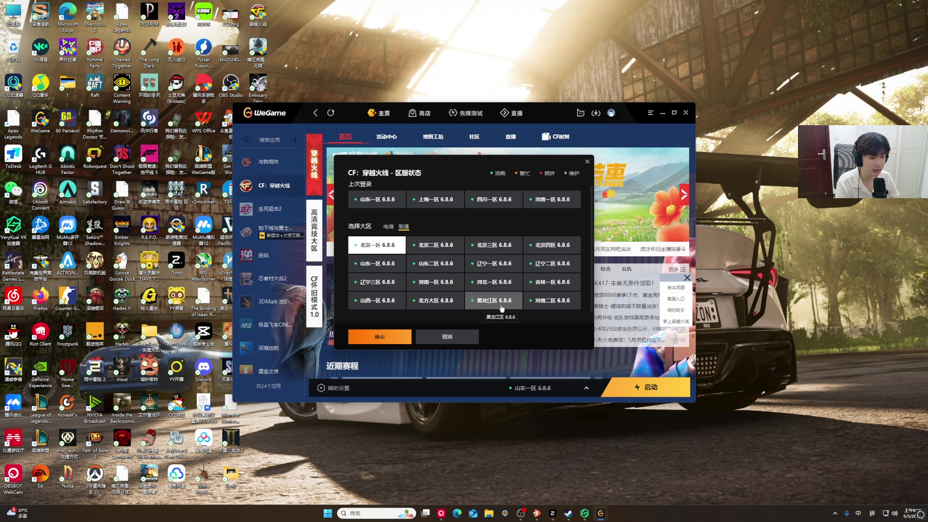Switch to the 活动中心 tab

tap(386, 137)
